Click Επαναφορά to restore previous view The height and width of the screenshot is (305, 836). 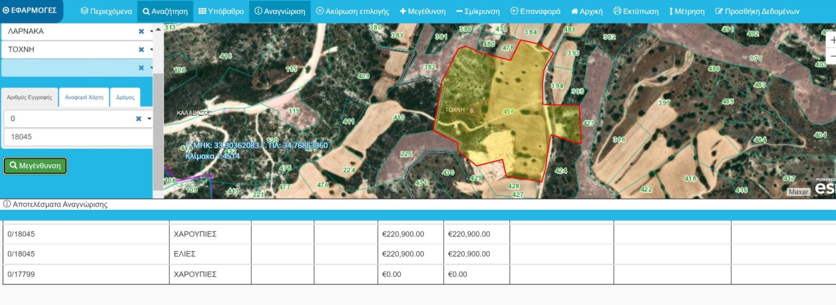[x=535, y=11]
